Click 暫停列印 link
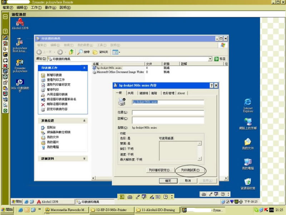The height and width of the screenshot is (215, 286). coord(53,90)
